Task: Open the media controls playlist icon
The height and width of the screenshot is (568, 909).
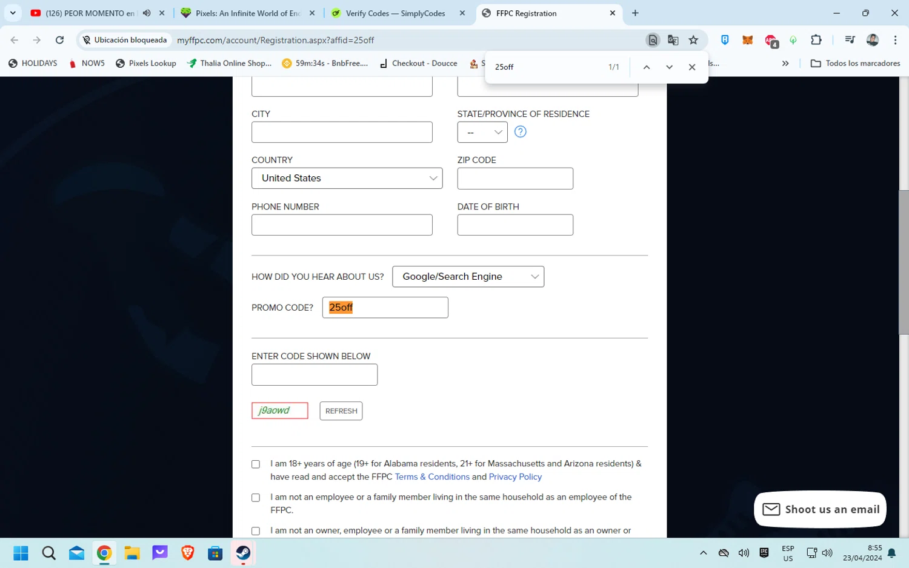Action: pos(850,40)
